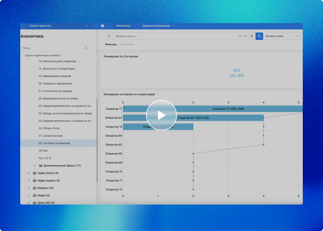Select '25. Средняя длительность и оценка по оп...'
This screenshot has height=231, width=323.
[66, 121]
